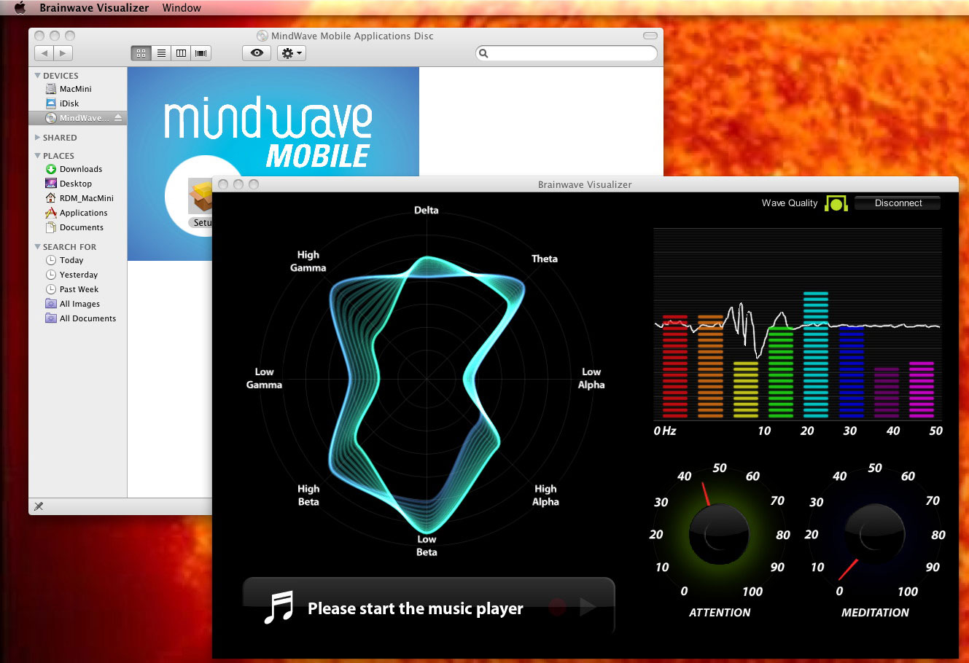This screenshot has width=969, height=663.
Task: Select MindWave disc in sidebar
Action: pyautogui.click(x=77, y=118)
